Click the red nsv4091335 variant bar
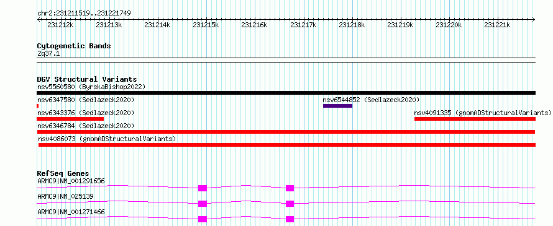The height and width of the screenshot is (226, 553). coord(475,119)
